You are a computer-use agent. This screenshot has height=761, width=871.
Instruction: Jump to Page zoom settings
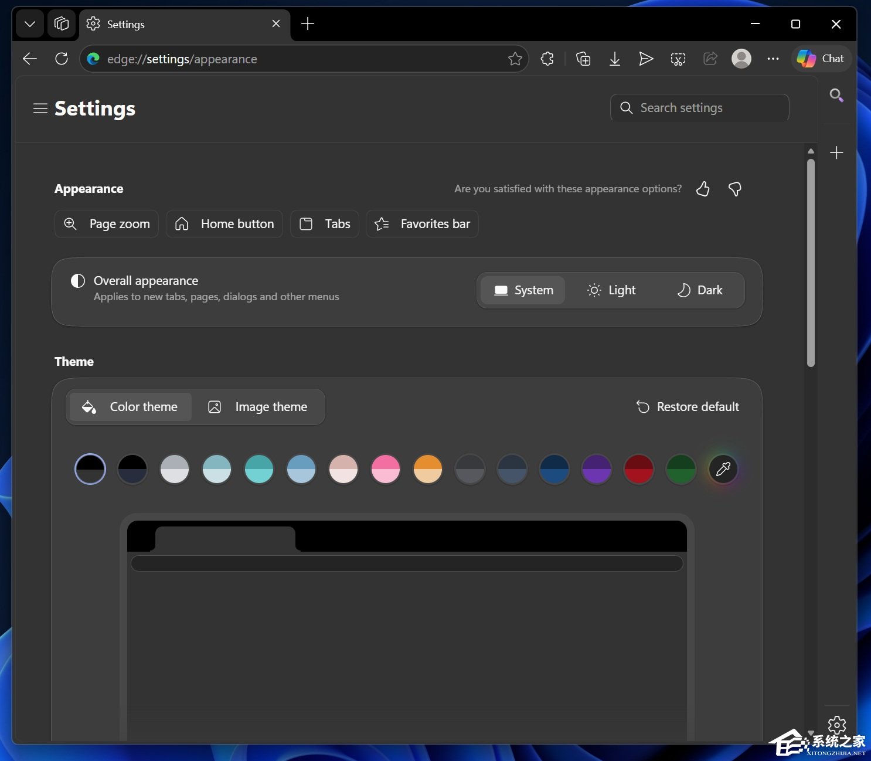click(107, 224)
